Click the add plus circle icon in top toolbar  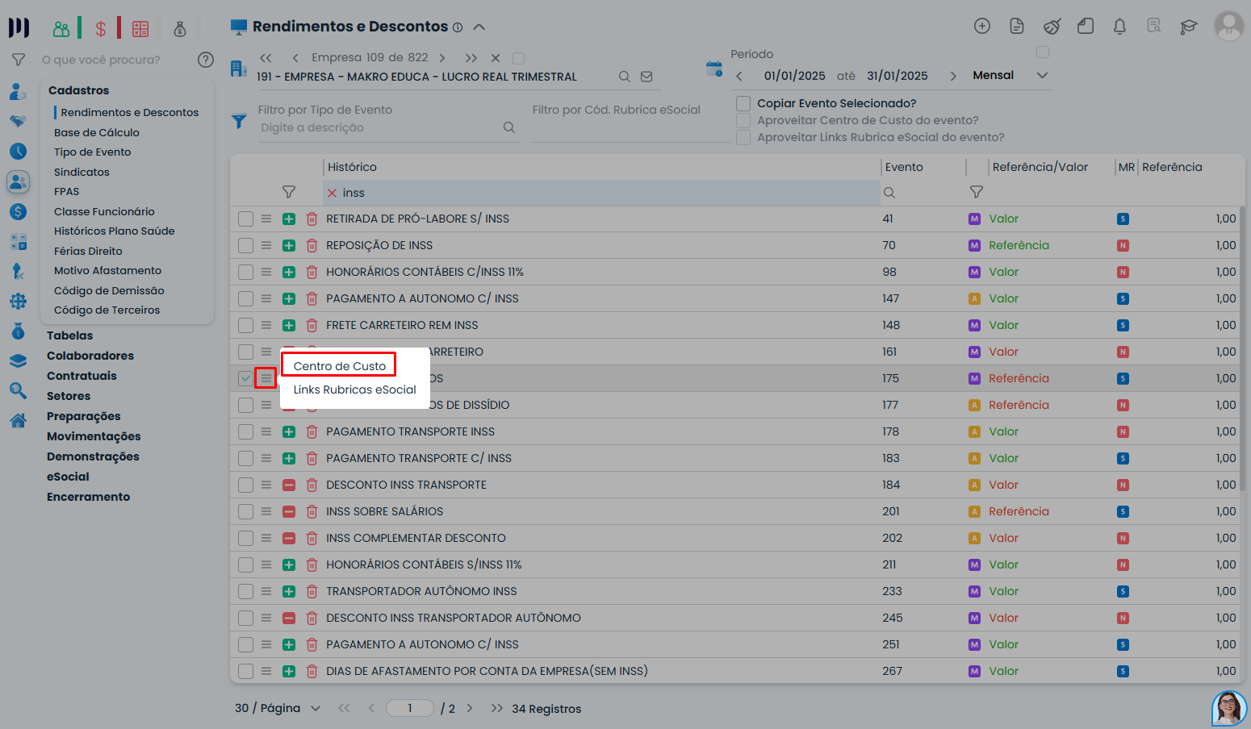982,27
